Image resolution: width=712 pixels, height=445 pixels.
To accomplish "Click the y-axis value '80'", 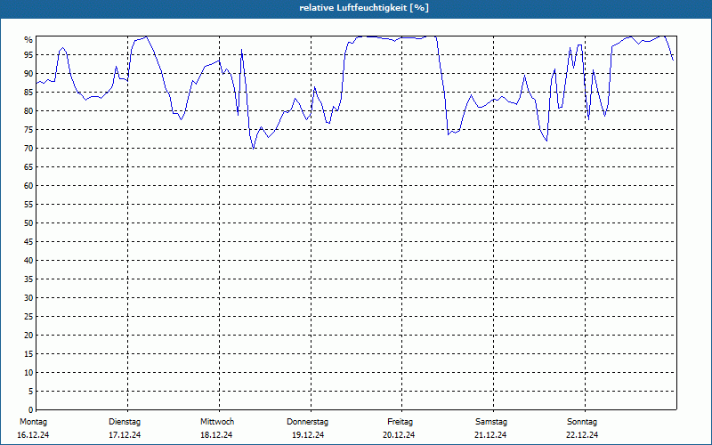I will click(x=28, y=110).
